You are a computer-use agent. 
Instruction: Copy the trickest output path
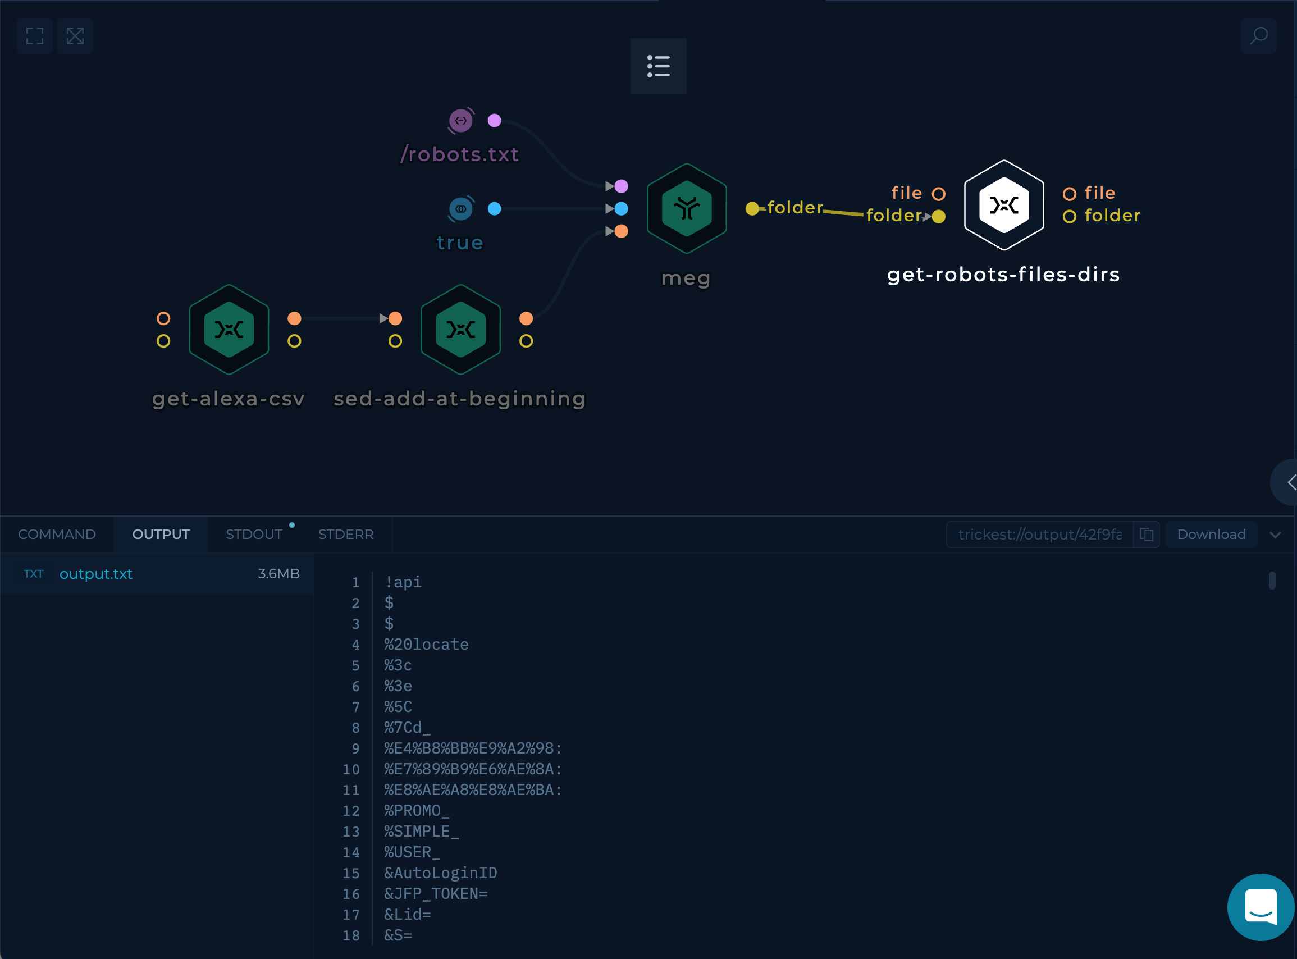tap(1147, 534)
